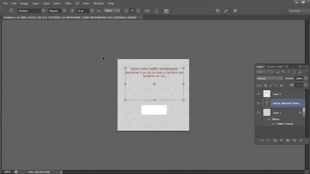Image resolution: width=310 pixels, height=174 pixels.
Task: Lock all layer attributes
Action: point(281,86)
